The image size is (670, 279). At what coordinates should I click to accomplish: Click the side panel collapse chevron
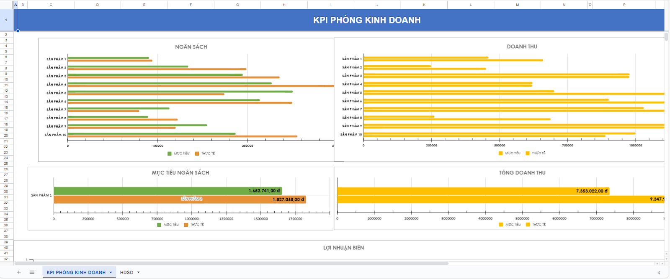(659, 273)
